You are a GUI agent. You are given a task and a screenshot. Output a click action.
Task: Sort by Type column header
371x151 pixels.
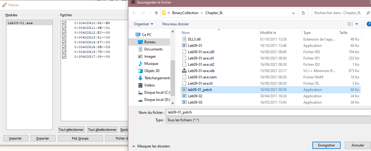319,33
